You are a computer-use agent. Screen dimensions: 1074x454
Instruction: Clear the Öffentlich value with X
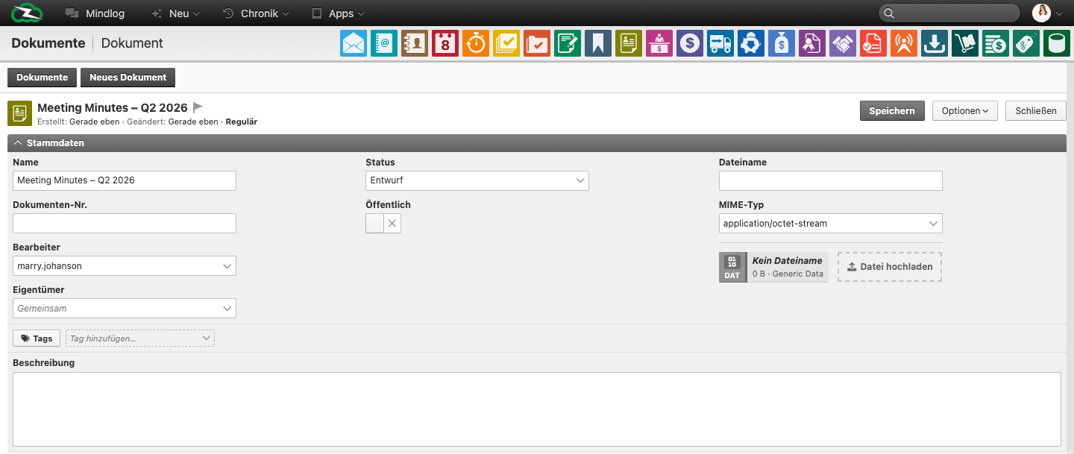click(x=392, y=223)
